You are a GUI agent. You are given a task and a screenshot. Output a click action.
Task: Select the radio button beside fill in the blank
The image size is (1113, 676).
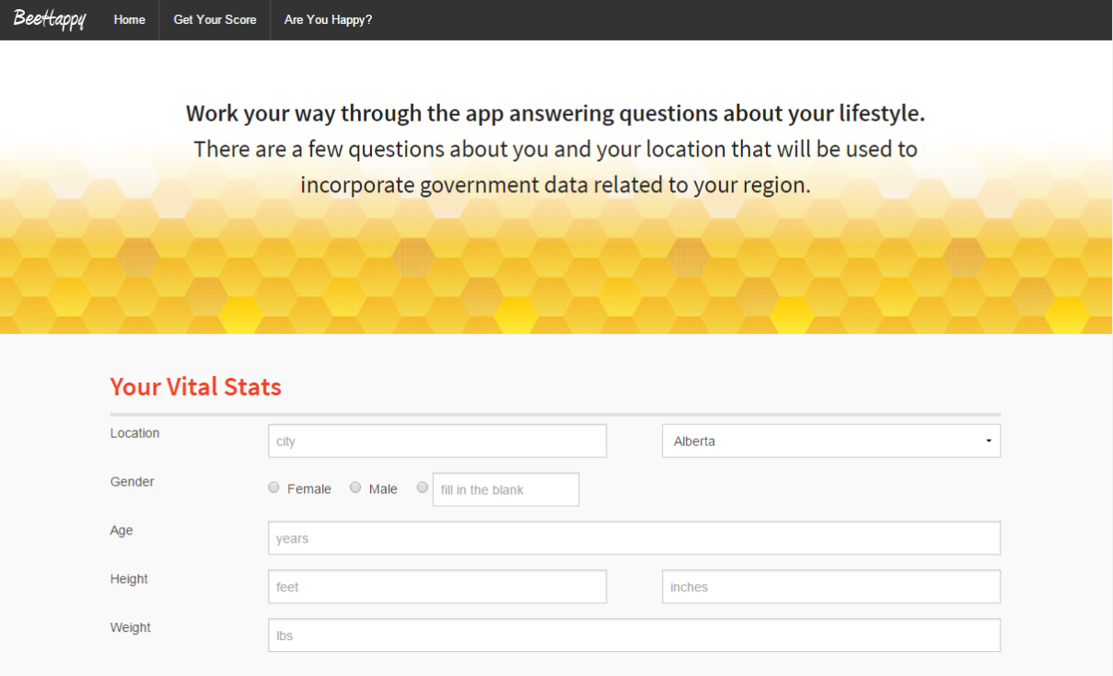click(423, 487)
